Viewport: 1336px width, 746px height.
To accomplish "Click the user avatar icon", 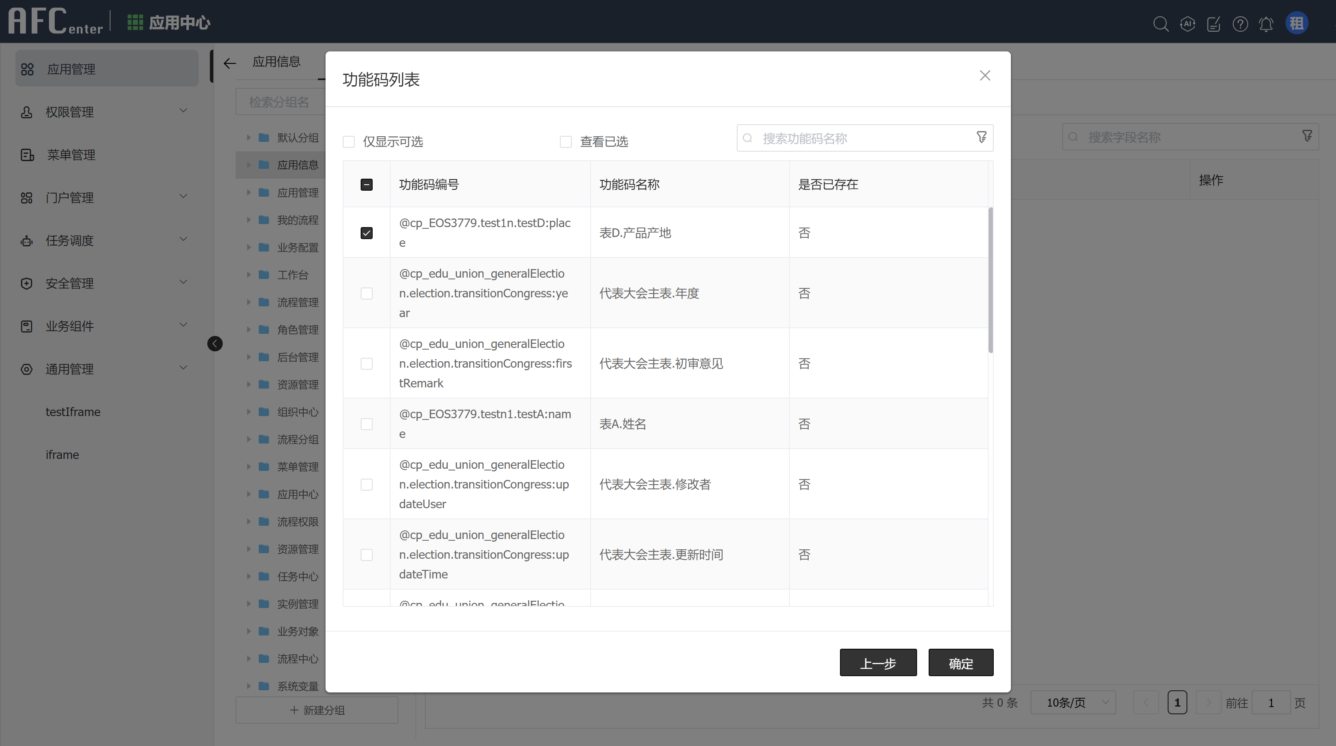I will [1296, 23].
